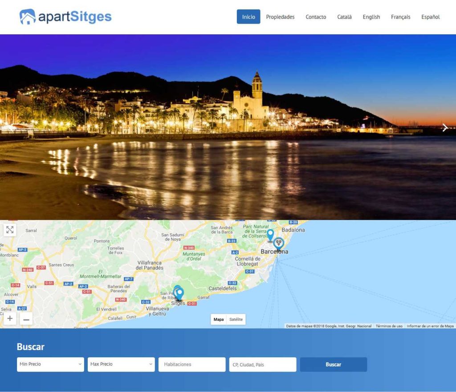
Task: Click the apartSitges house logo icon
Action: coord(28,17)
